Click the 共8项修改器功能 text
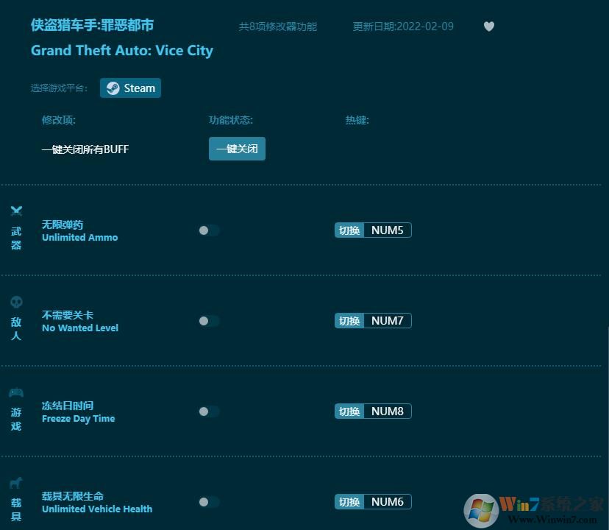 click(x=278, y=26)
